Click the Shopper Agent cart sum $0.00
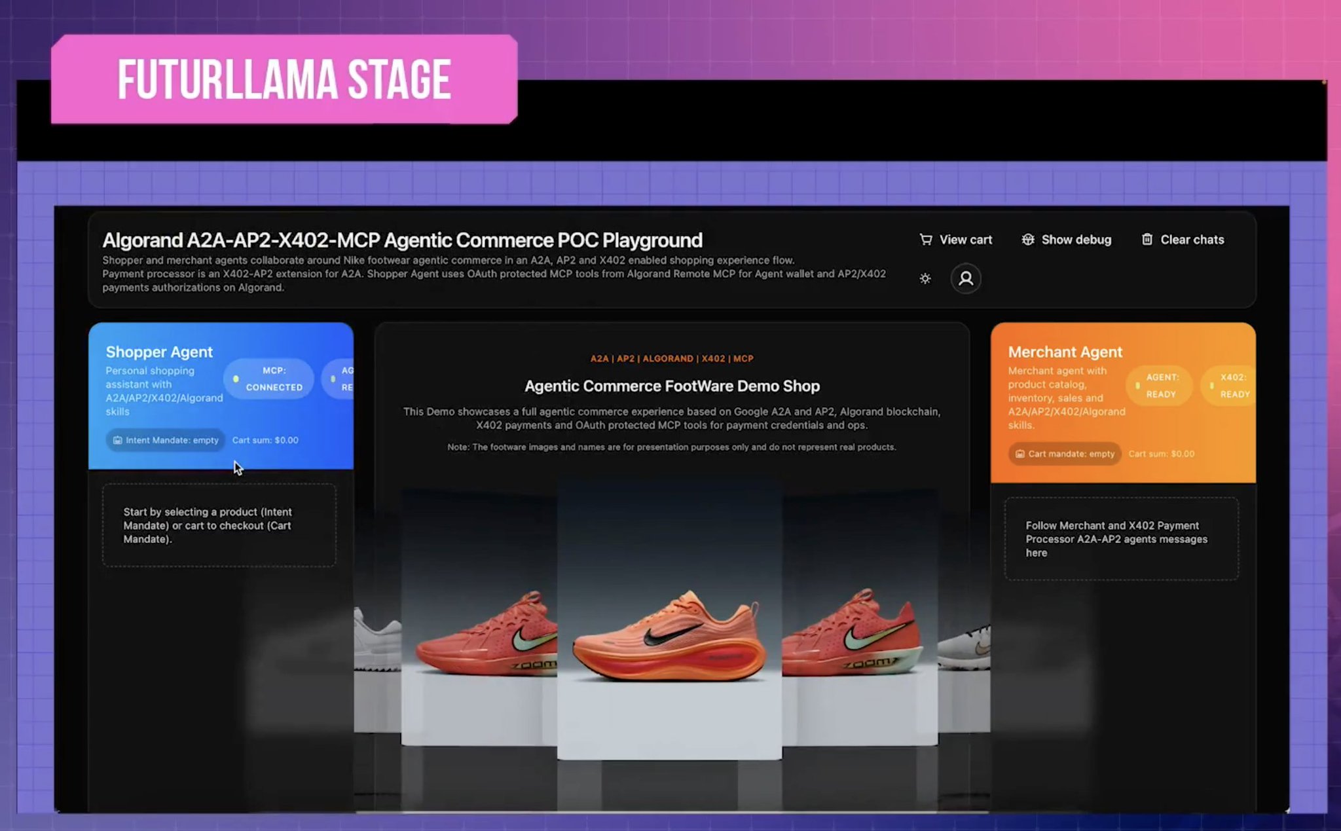Viewport: 1341px width, 831px height. point(265,440)
